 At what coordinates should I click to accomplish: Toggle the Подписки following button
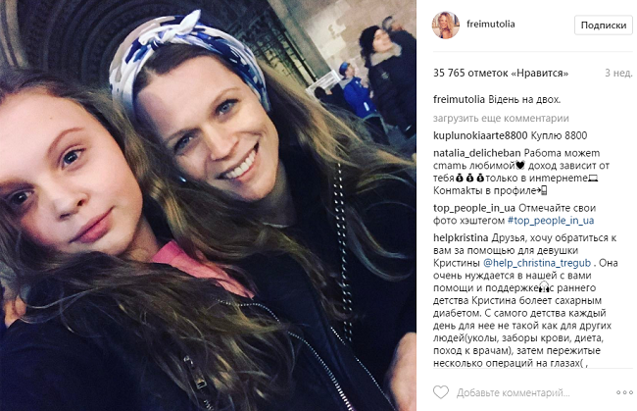(x=604, y=26)
